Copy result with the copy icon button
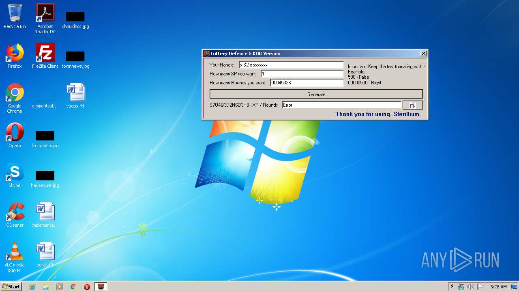Viewport: 519px width, 292px height. pyautogui.click(x=413, y=105)
